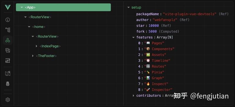Image resolution: width=235 pixels, height=107 pixels.
Task: Click the packageName value string
Action: [189, 14]
